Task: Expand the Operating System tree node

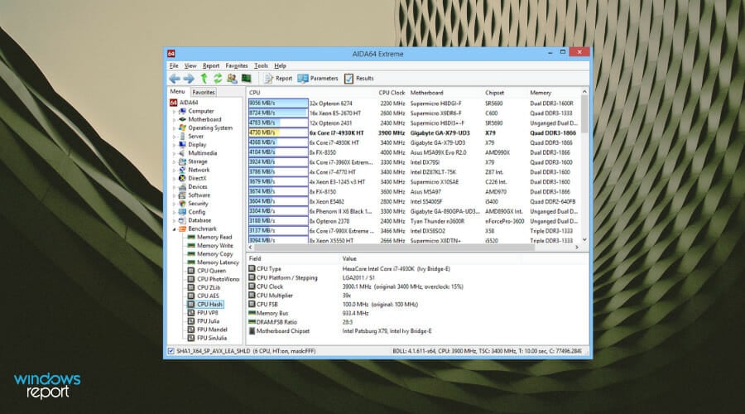Action: click(174, 128)
